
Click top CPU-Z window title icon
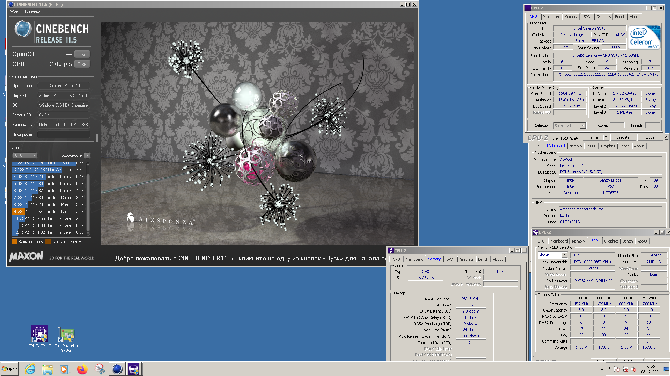tap(528, 8)
